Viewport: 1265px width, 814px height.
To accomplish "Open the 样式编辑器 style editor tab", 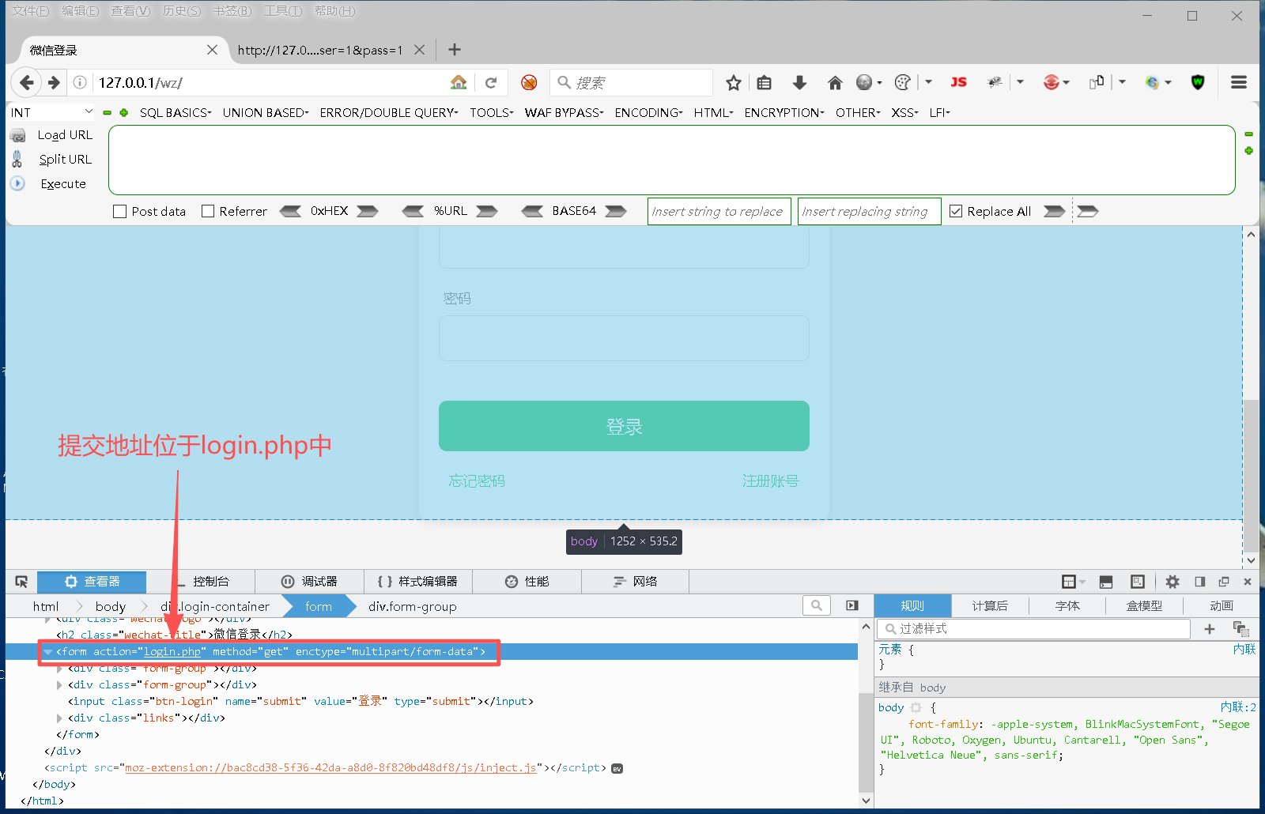I will pos(418,582).
